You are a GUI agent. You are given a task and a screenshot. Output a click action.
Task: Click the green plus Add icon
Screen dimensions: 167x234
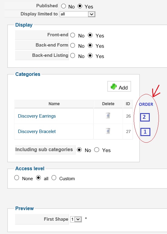[x=114, y=86]
